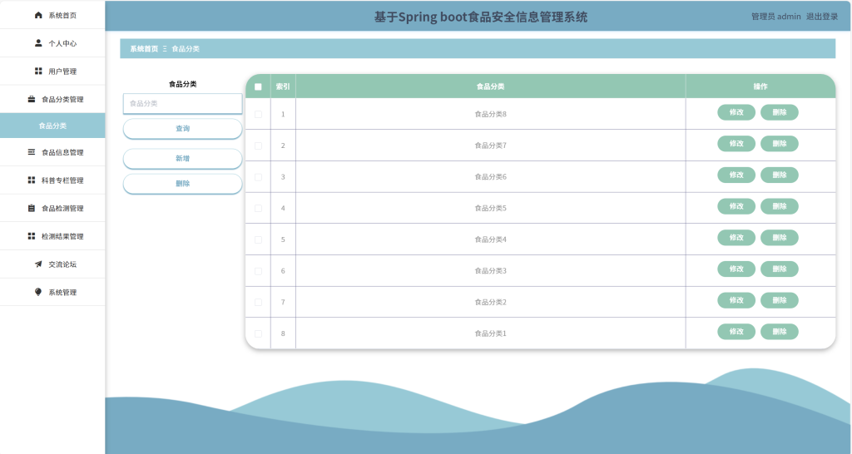Screen dimensions: 852x454
Task: Check the checkbox for row 食品分类7
Action: click(x=258, y=146)
